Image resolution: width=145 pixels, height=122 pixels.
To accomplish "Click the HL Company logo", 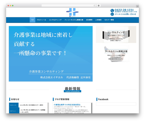I will pyautogui.click(x=72, y=12).
